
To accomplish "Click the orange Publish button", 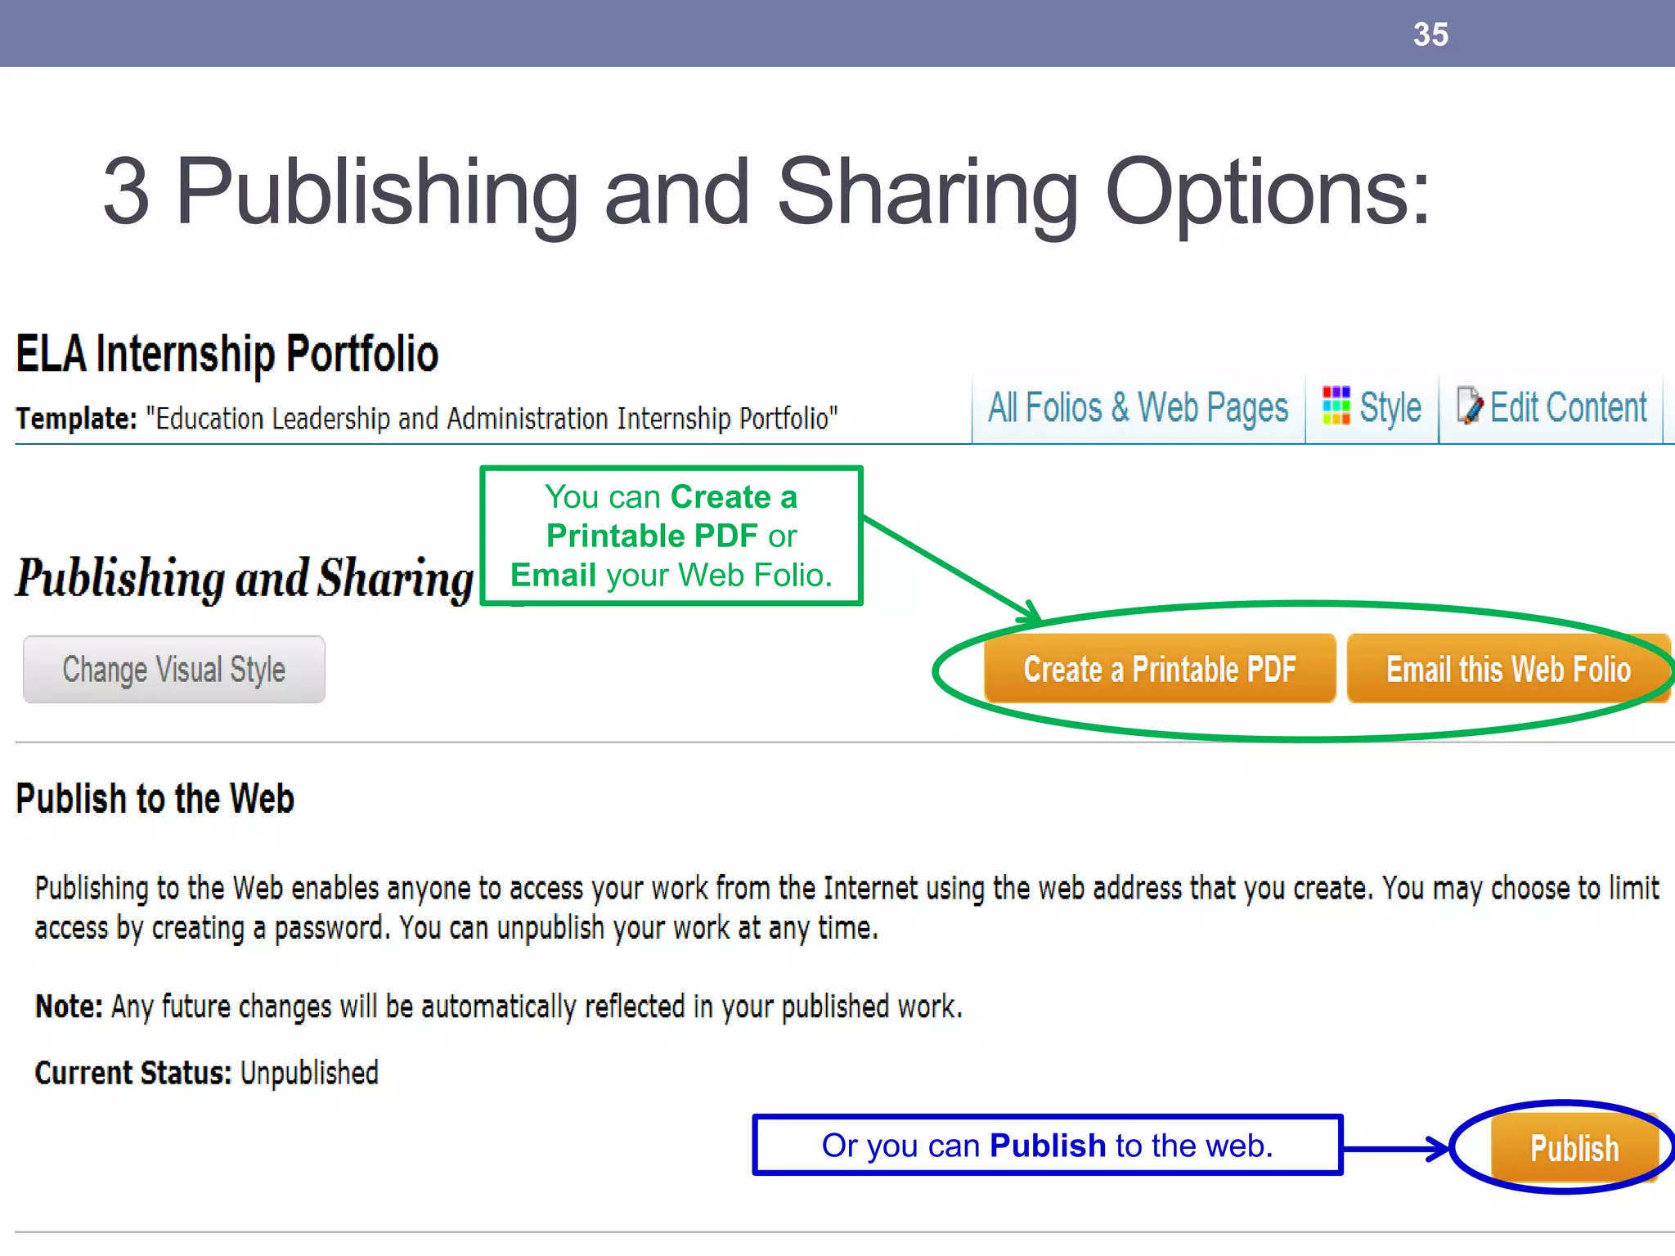I will [x=1574, y=1148].
